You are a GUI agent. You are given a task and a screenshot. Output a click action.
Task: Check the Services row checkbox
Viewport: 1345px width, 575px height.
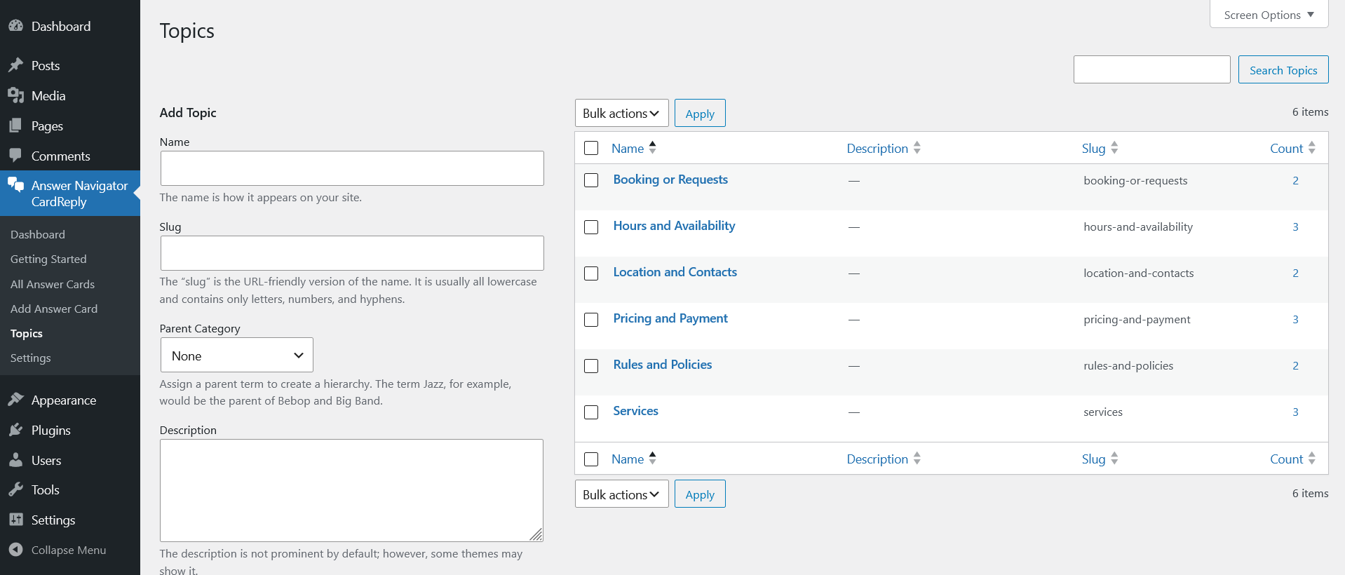tap(591, 412)
